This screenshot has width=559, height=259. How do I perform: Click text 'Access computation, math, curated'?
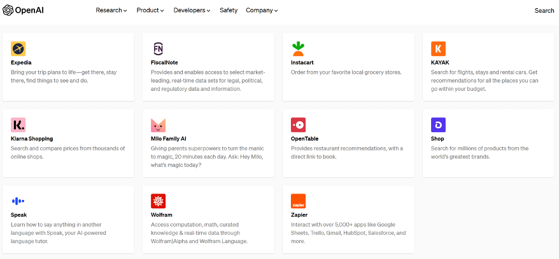pos(195,225)
